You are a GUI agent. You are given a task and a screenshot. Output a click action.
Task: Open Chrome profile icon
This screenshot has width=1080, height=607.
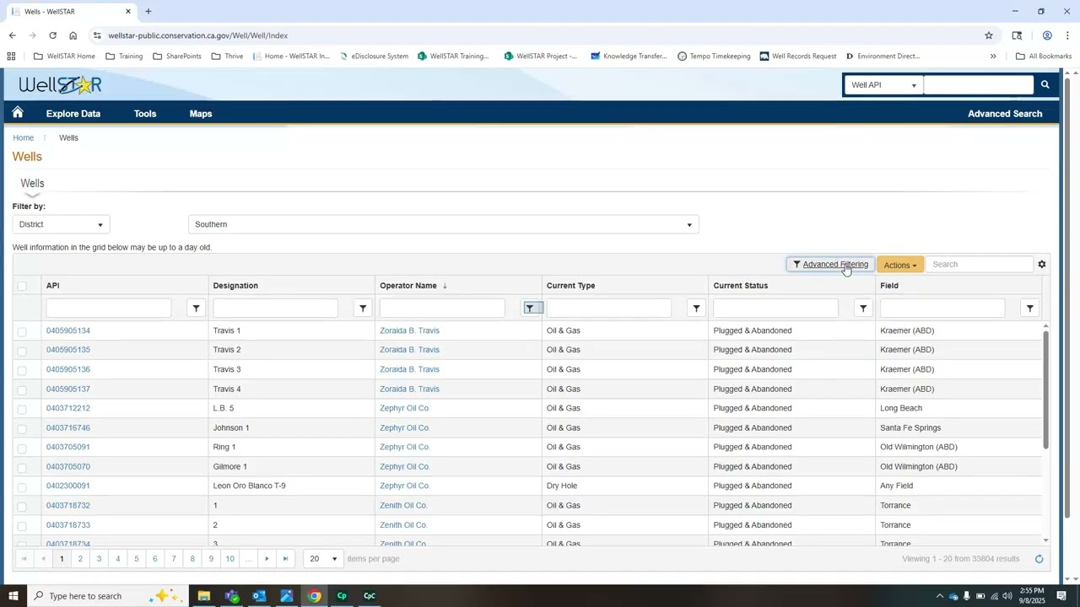tap(1047, 35)
